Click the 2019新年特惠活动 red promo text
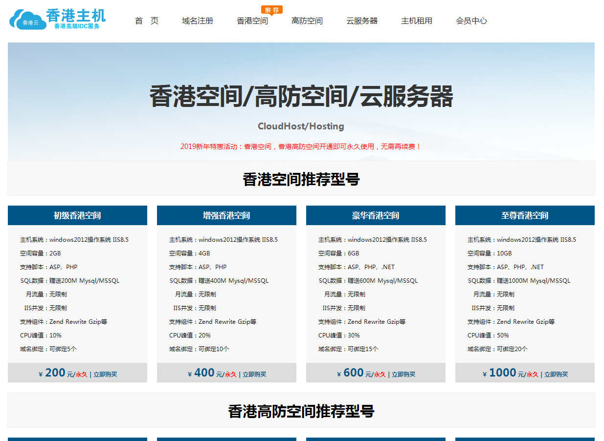604x441 pixels. click(301, 147)
